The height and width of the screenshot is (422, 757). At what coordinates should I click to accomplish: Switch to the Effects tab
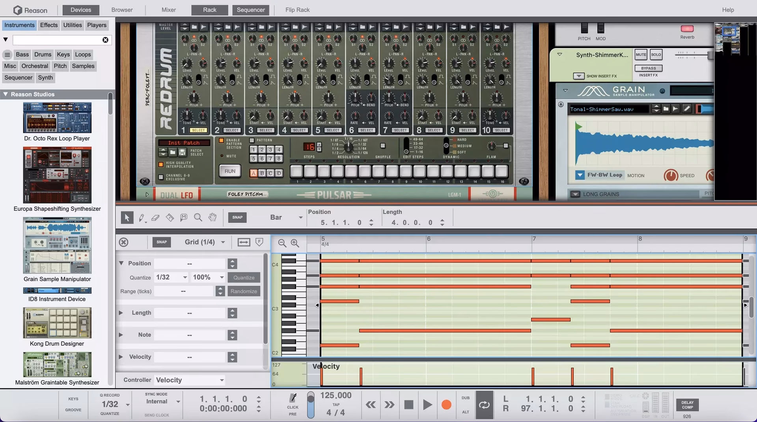pyautogui.click(x=49, y=25)
